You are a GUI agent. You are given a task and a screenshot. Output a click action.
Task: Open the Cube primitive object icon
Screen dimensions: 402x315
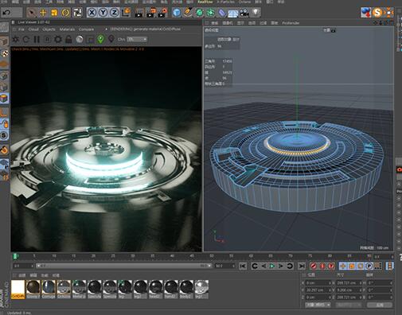pos(177,13)
